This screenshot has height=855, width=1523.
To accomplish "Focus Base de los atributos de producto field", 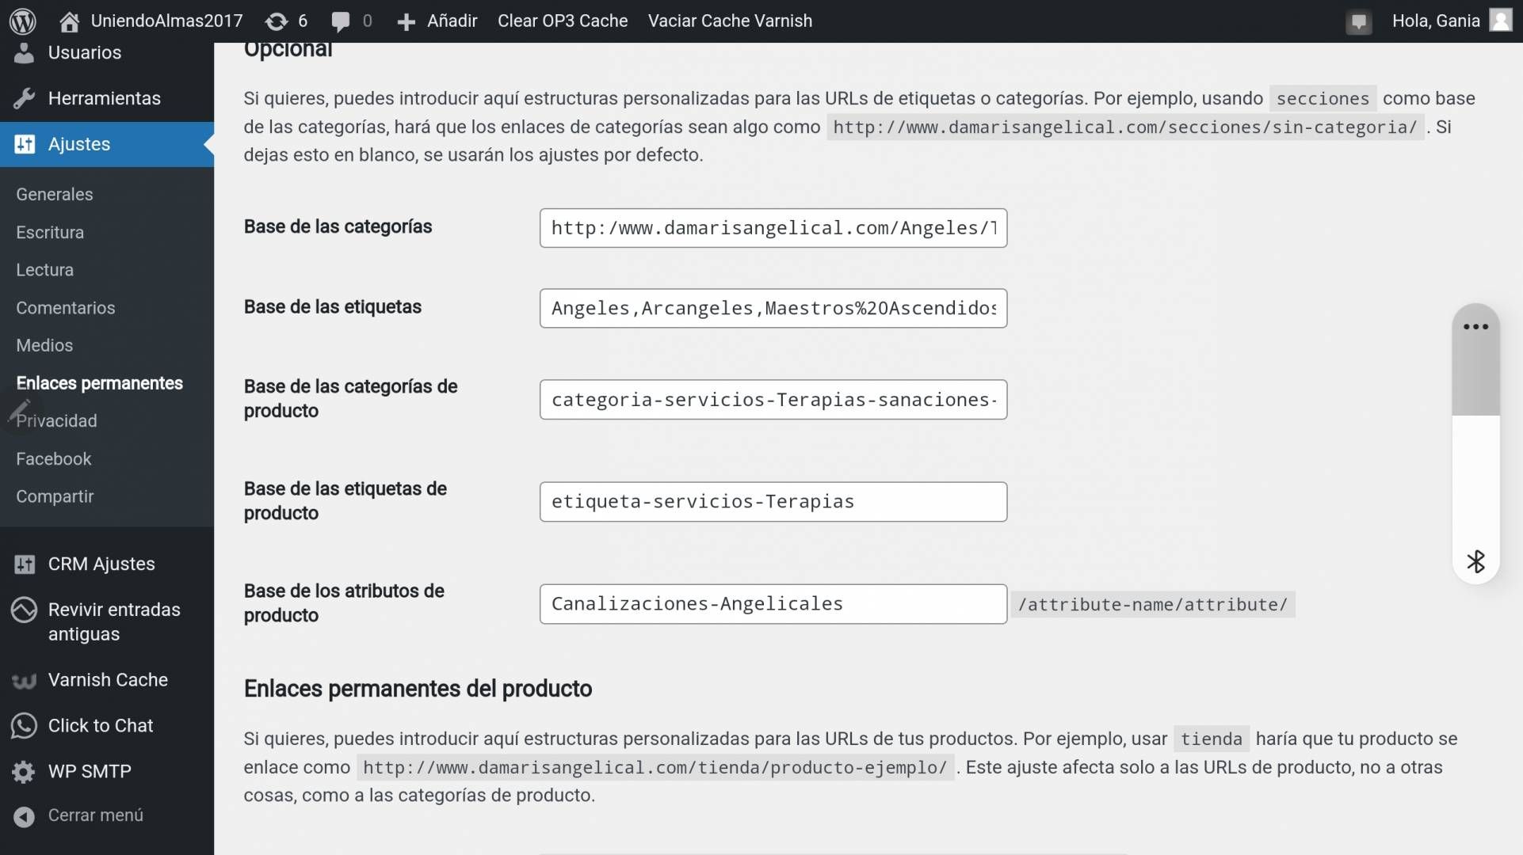I will click(x=773, y=604).
